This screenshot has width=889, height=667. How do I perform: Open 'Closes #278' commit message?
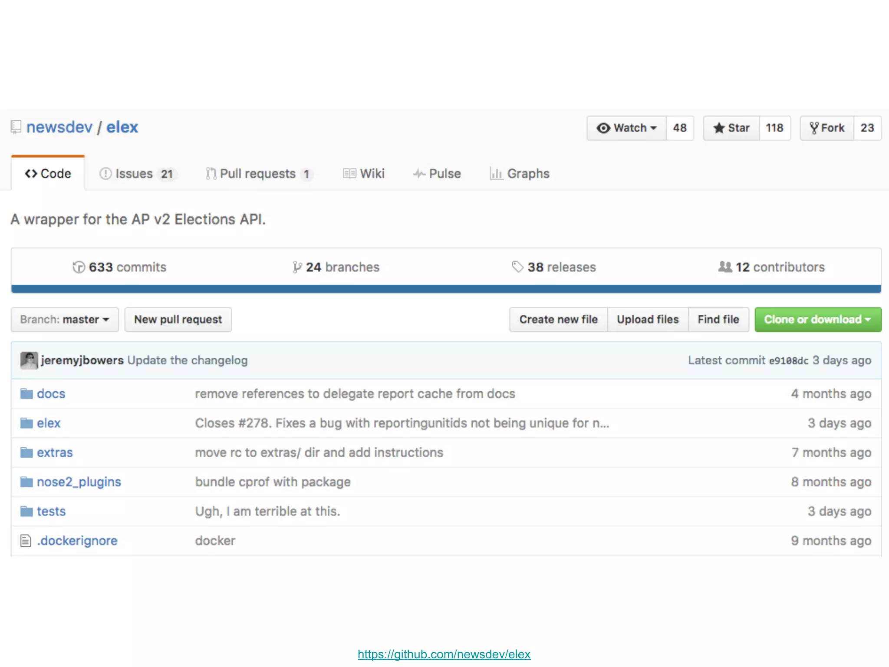(x=402, y=423)
